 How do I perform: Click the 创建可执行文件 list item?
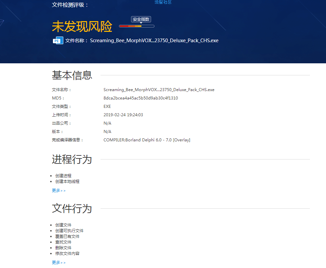click(x=69, y=231)
